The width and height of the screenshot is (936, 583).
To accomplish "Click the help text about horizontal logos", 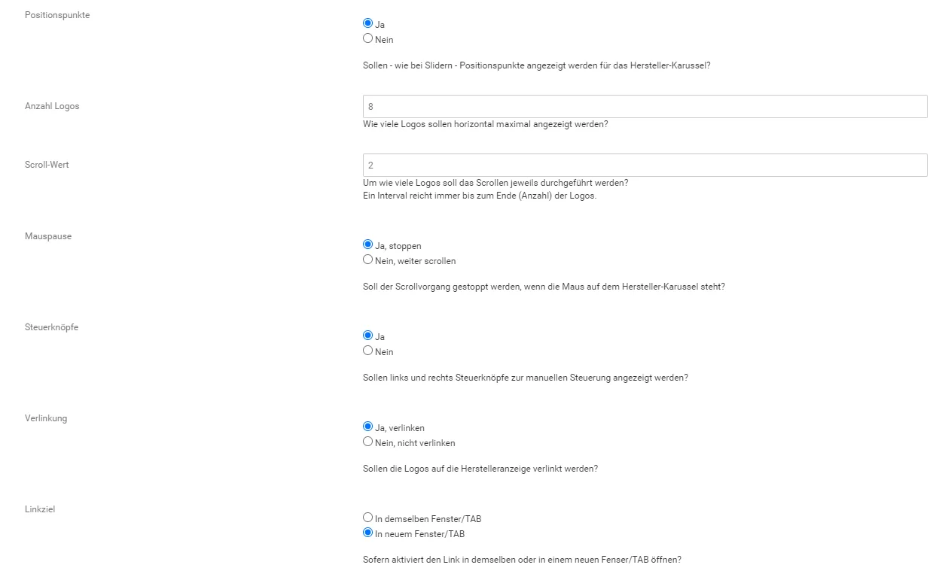I will click(486, 124).
